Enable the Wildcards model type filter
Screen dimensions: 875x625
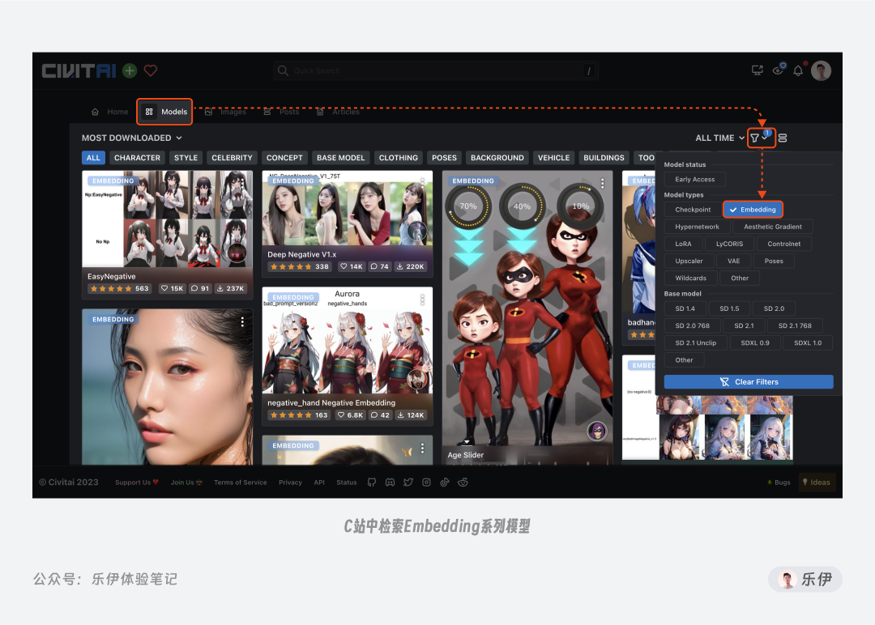690,278
